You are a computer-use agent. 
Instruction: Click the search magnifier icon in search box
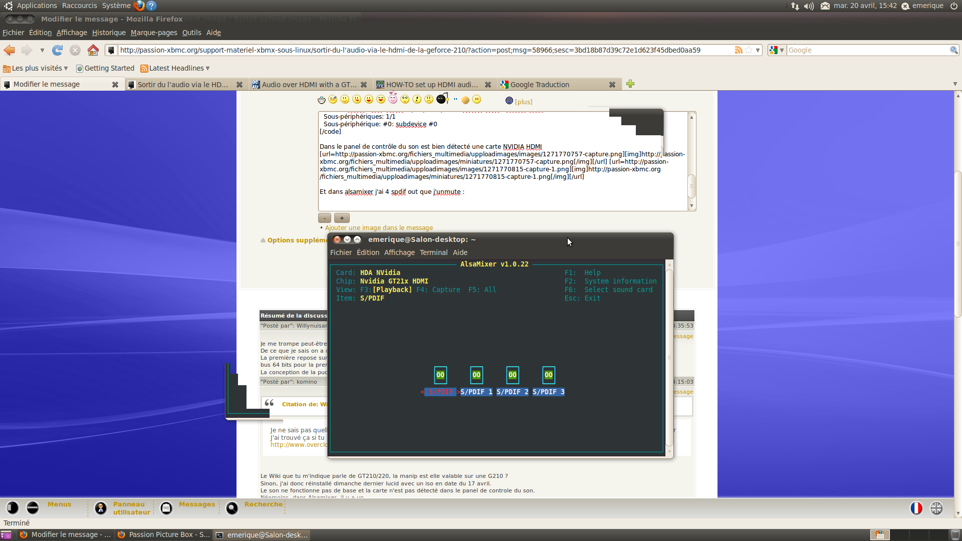pyautogui.click(x=953, y=50)
